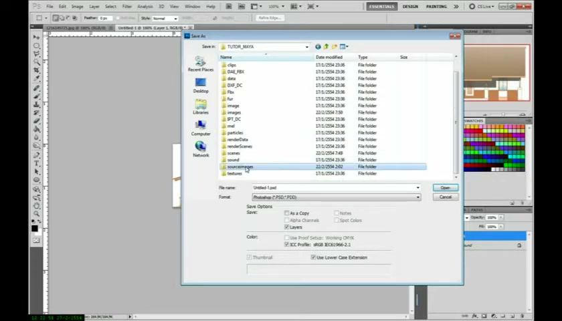Expand the File name history dropdown
Screen dimensions: 562x321
[418, 188]
